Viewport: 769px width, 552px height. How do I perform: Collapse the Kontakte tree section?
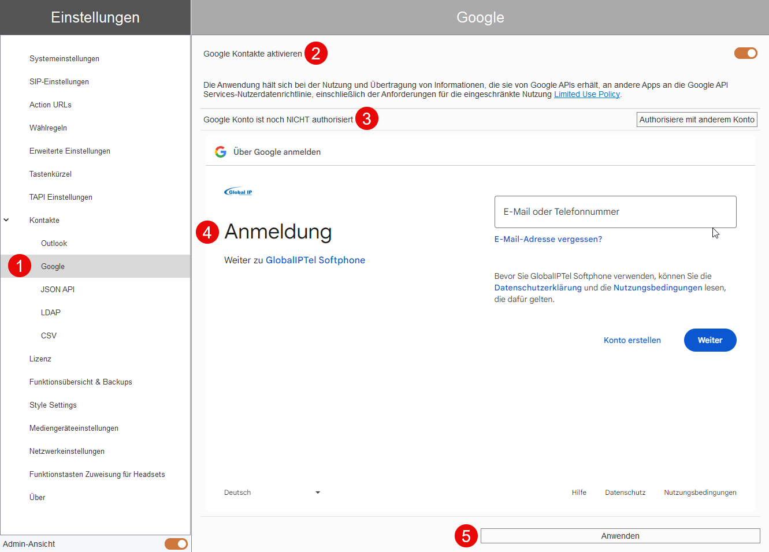click(6, 220)
